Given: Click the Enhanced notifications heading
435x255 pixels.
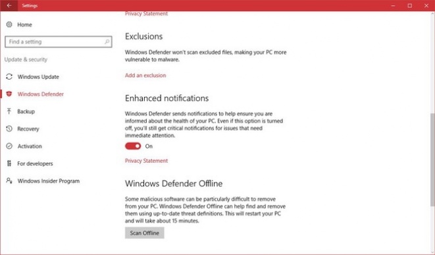Looking at the screenshot, I should (x=166, y=98).
